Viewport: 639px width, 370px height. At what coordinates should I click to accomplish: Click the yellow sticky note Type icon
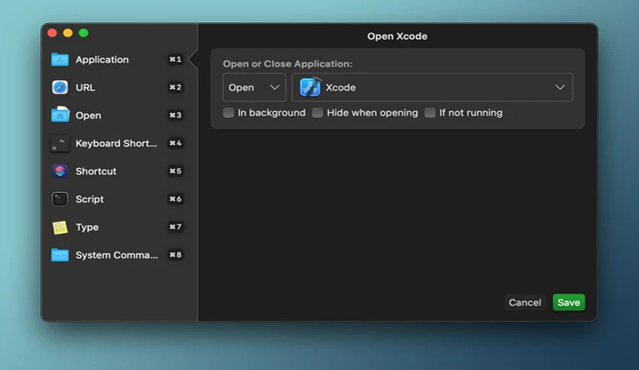(60, 227)
